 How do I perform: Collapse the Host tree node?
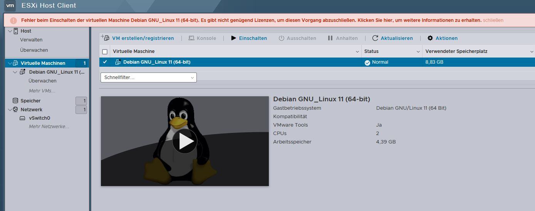(x=10, y=31)
